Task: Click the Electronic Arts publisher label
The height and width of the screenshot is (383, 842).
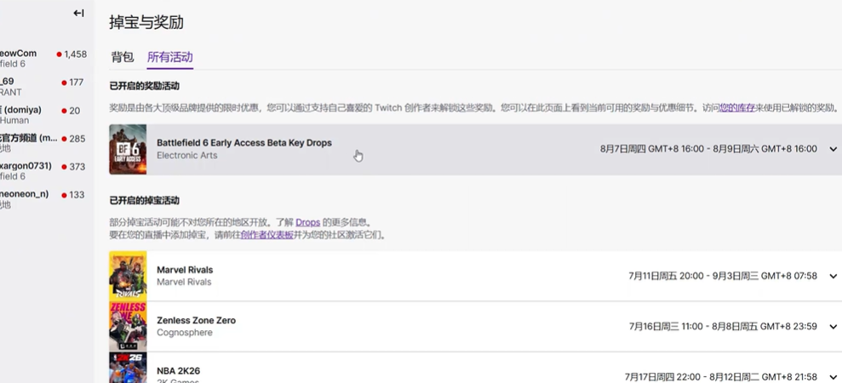Action: coord(186,155)
